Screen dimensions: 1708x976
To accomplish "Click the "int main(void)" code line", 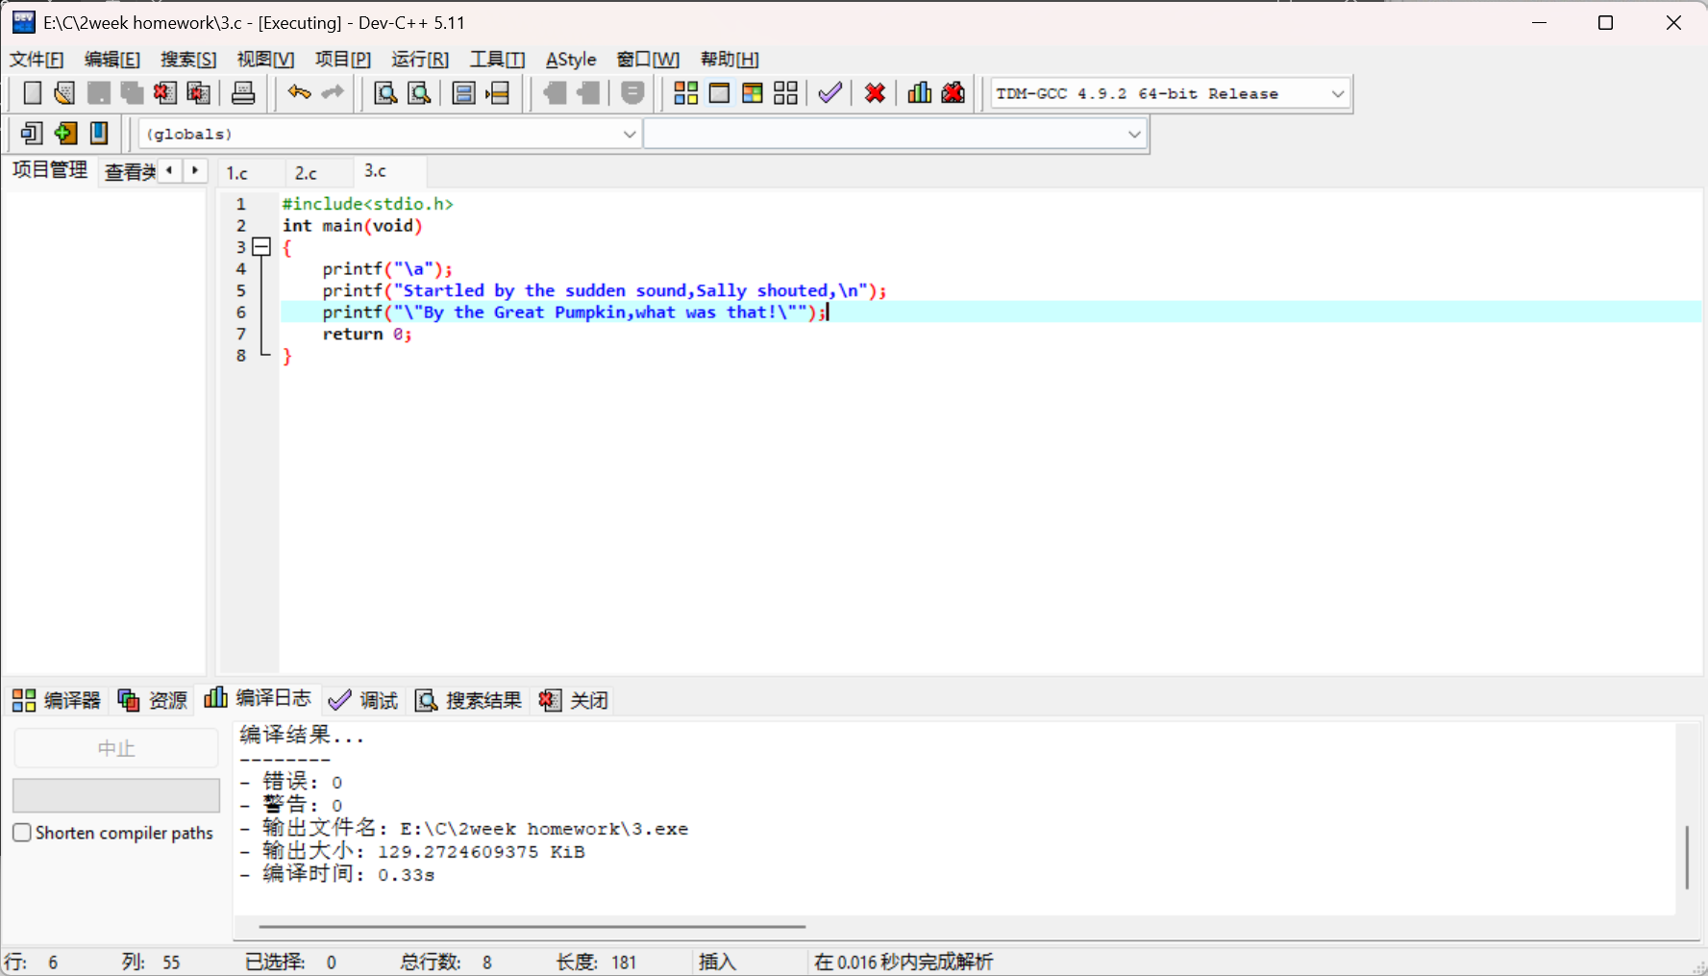I will (x=352, y=226).
